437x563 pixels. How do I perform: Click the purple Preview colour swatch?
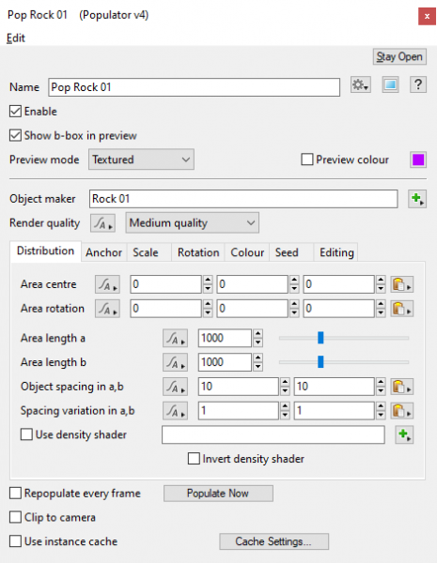(x=418, y=160)
